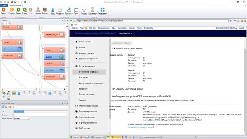247x139 pixels.
Task: Click the 'С начала' replay icon
Action: pyautogui.click(x=12, y=11)
